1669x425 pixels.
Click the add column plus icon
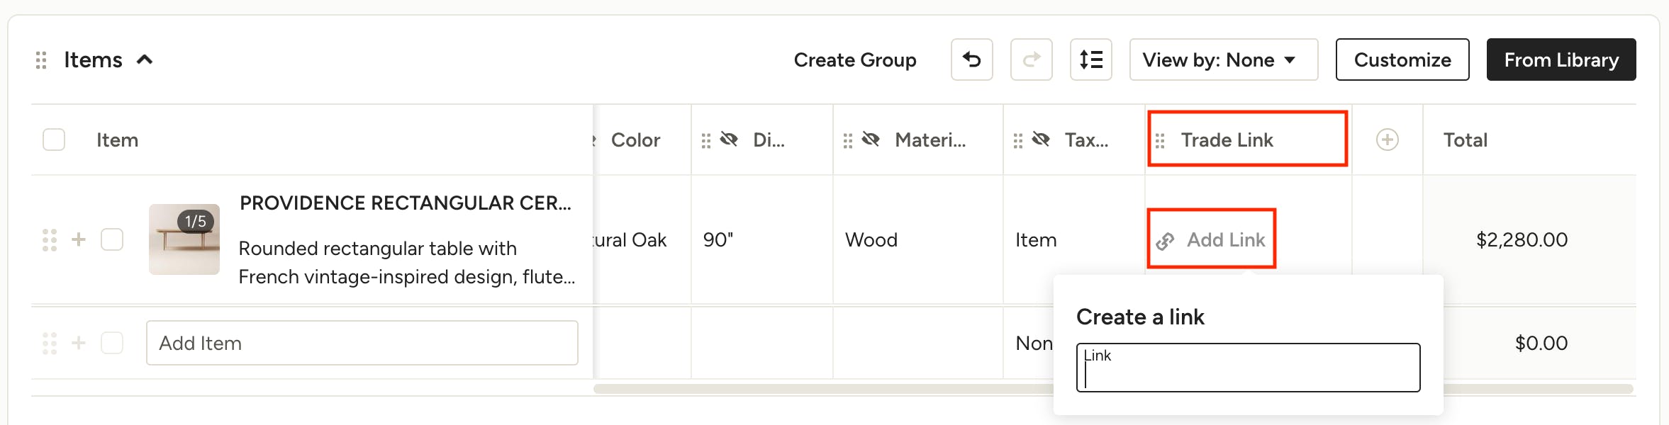click(x=1387, y=140)
